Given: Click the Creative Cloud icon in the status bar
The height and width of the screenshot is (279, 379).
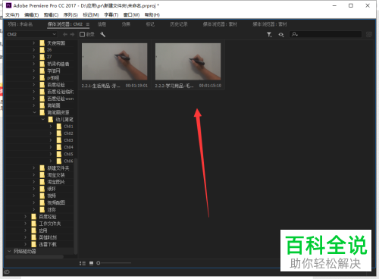Looking at the screenshot, I should 7,272.
